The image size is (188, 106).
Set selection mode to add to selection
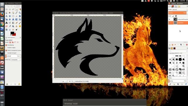pyautogui.click(x=13, y=42)
